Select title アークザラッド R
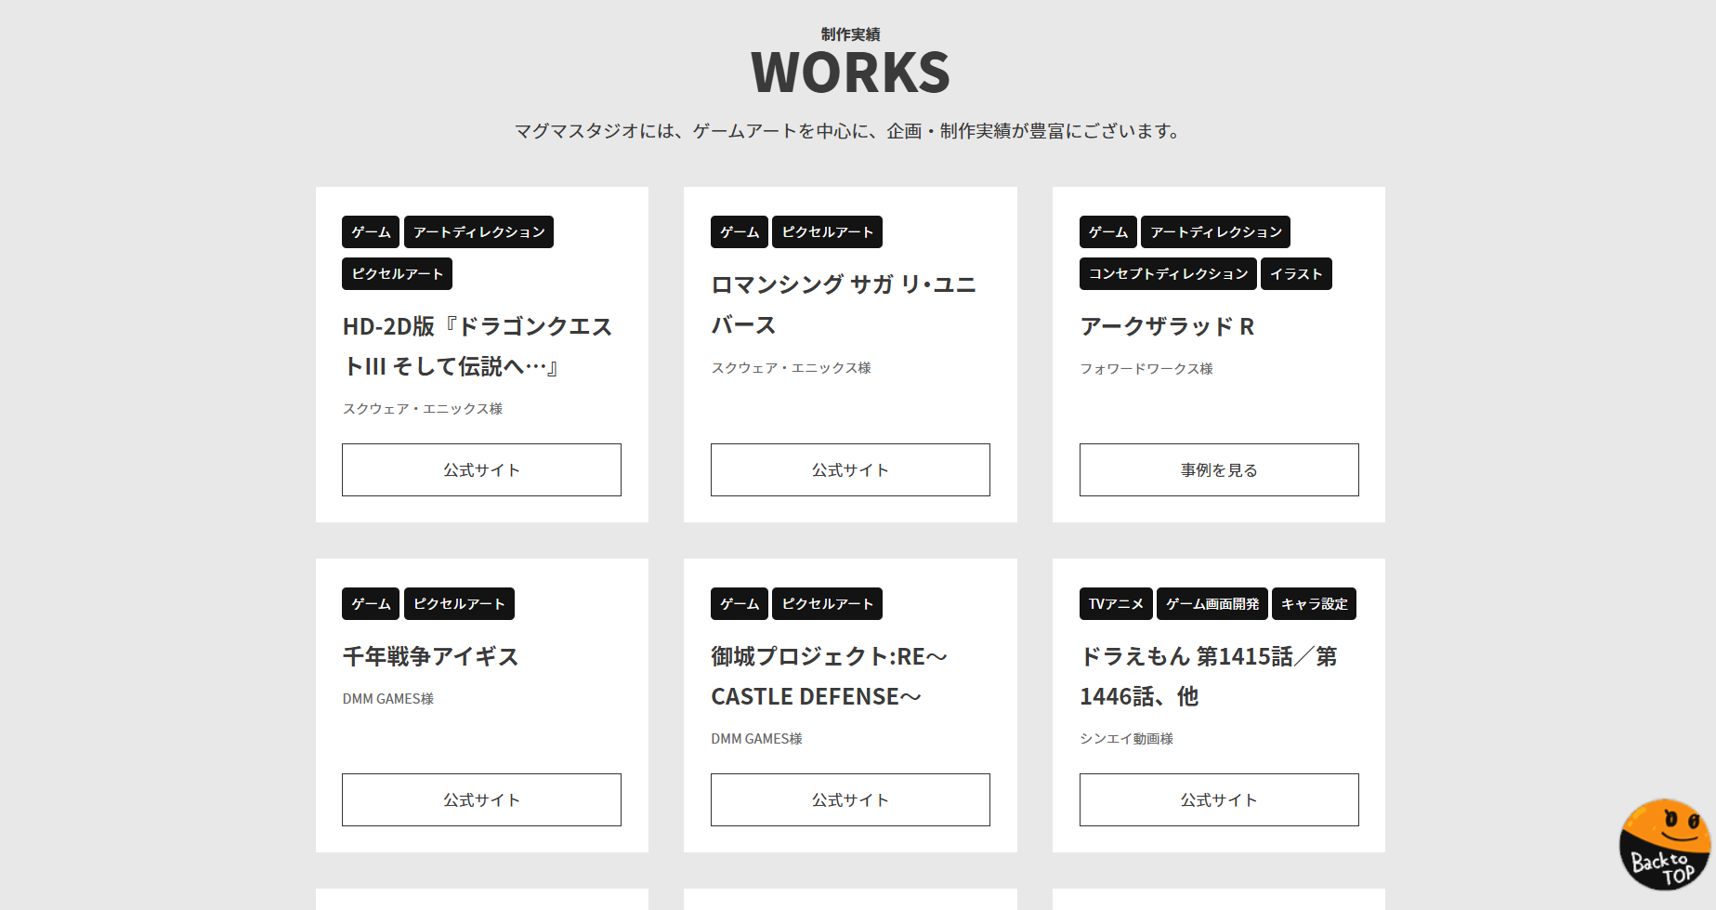Image resolution: width=1716 pixels, height=910 pixels. coord(1167,326)
